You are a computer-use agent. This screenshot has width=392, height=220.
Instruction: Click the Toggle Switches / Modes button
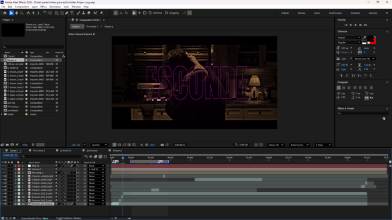68,218
